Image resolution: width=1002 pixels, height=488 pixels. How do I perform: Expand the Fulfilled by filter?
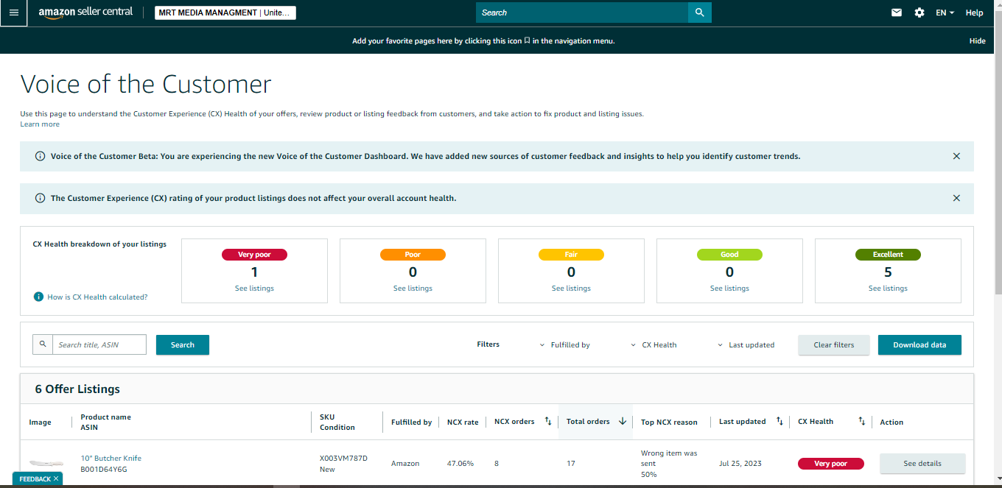tap(565, 344)
